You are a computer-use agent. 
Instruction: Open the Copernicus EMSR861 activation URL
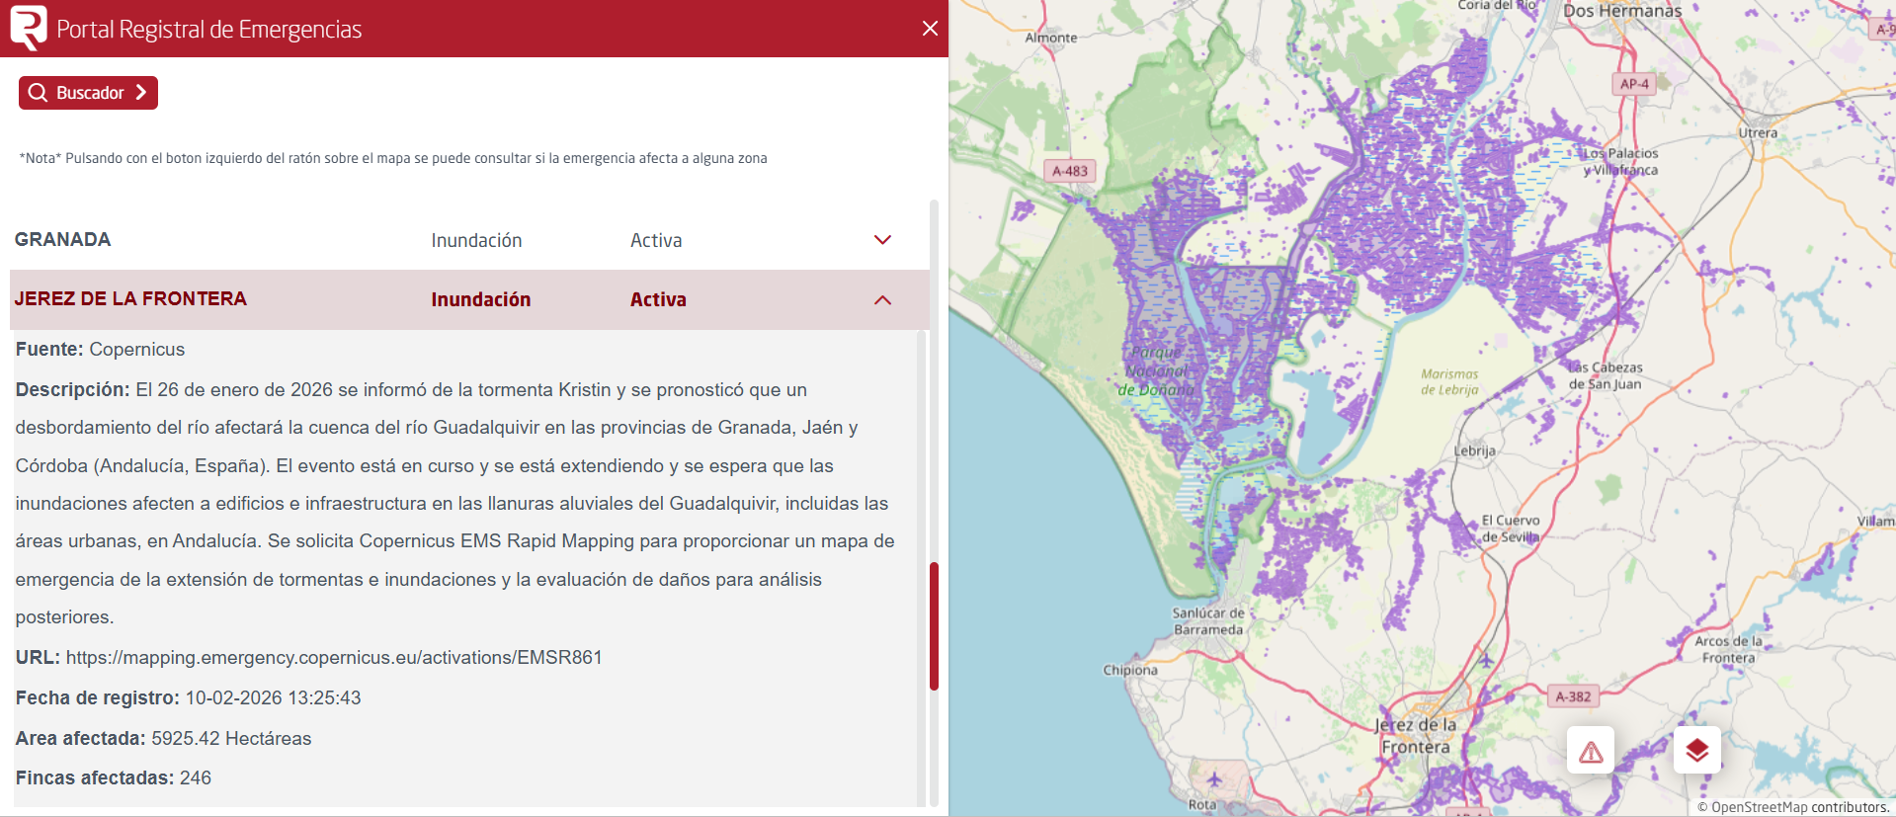(x=334, y=658)
